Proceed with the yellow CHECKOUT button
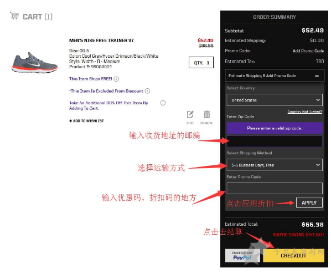331x273 pixels. [293, 255]
